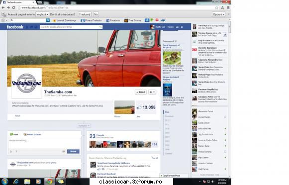Click the blue Share button
This screenshot has width=289, height=185.
pyautogui.click(x=73, y=152)
